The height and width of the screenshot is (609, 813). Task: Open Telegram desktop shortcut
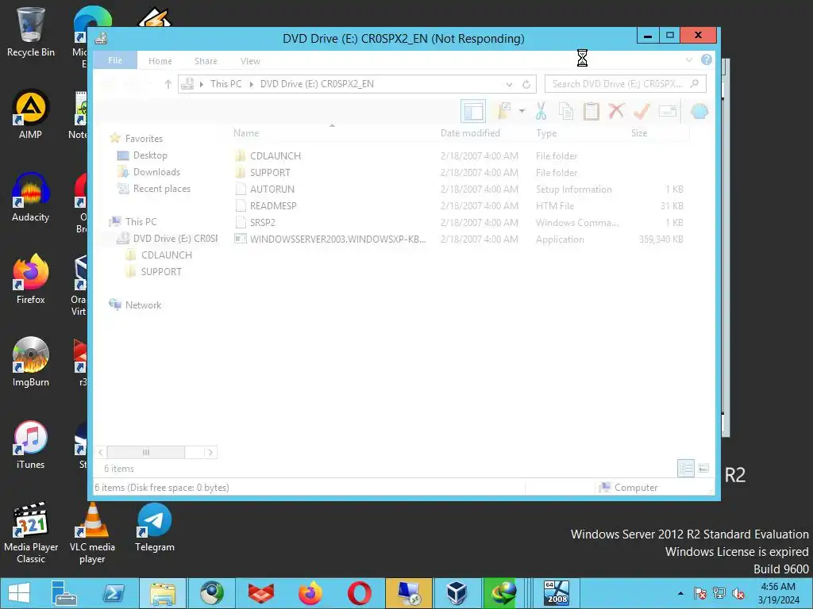[x=155, y=528]
